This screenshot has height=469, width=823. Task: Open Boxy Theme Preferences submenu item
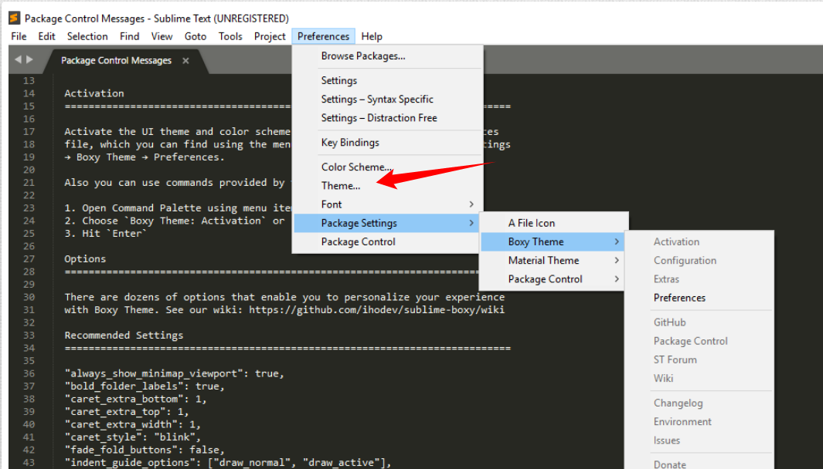[679, 298]
